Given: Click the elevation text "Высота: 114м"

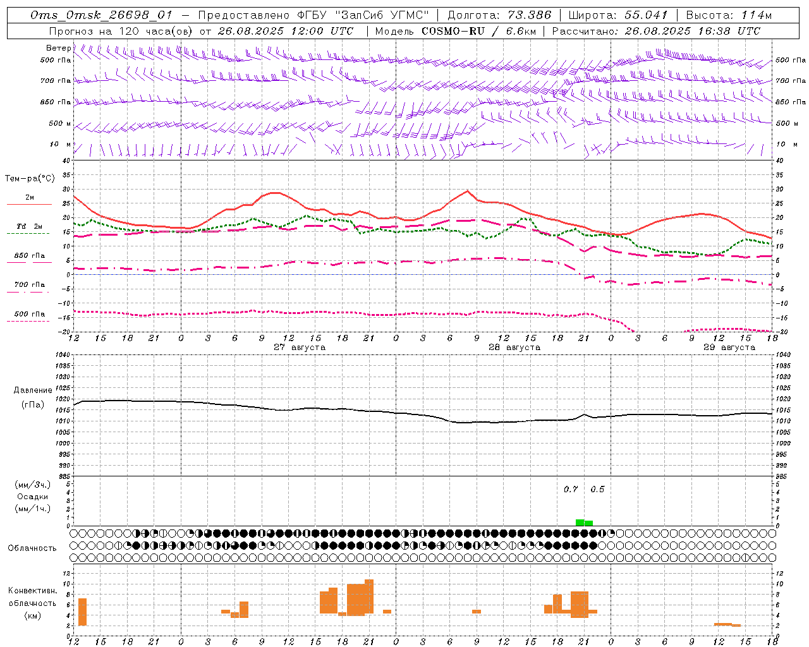Looking at the screenshot, I should 729,15.
